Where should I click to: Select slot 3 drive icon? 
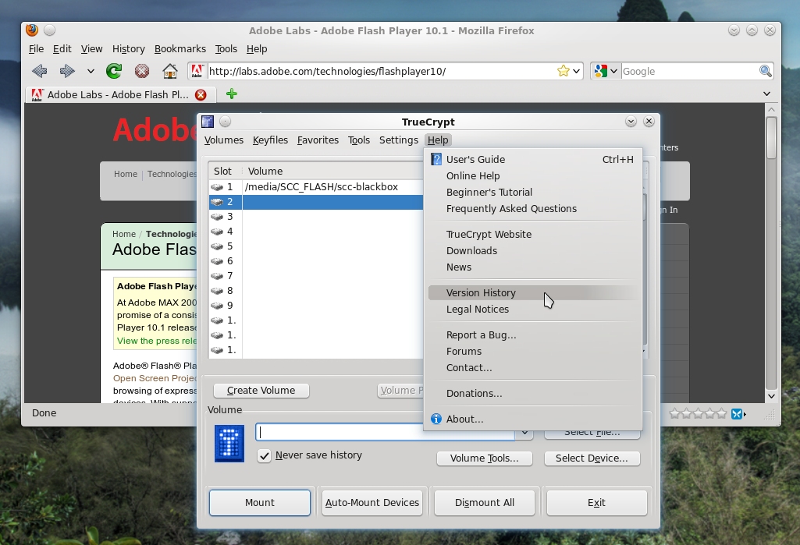(217, 217)
